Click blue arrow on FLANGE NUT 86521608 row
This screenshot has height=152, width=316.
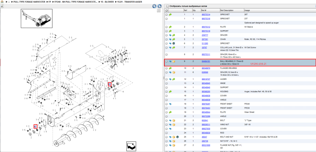(170, 145)
